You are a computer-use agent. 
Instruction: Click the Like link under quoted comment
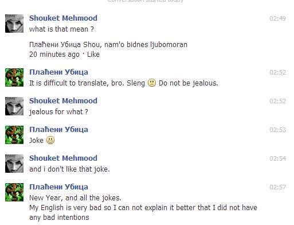tap(93, 55)
